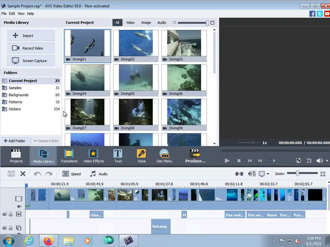
Task: Filter media by Video tab
Action: (130, 23)
